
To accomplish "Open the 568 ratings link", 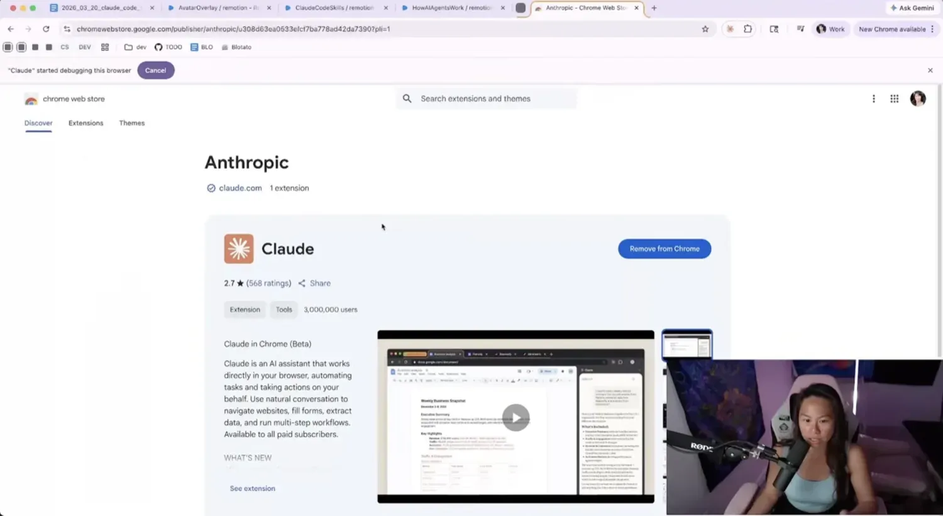I will 268,283.
